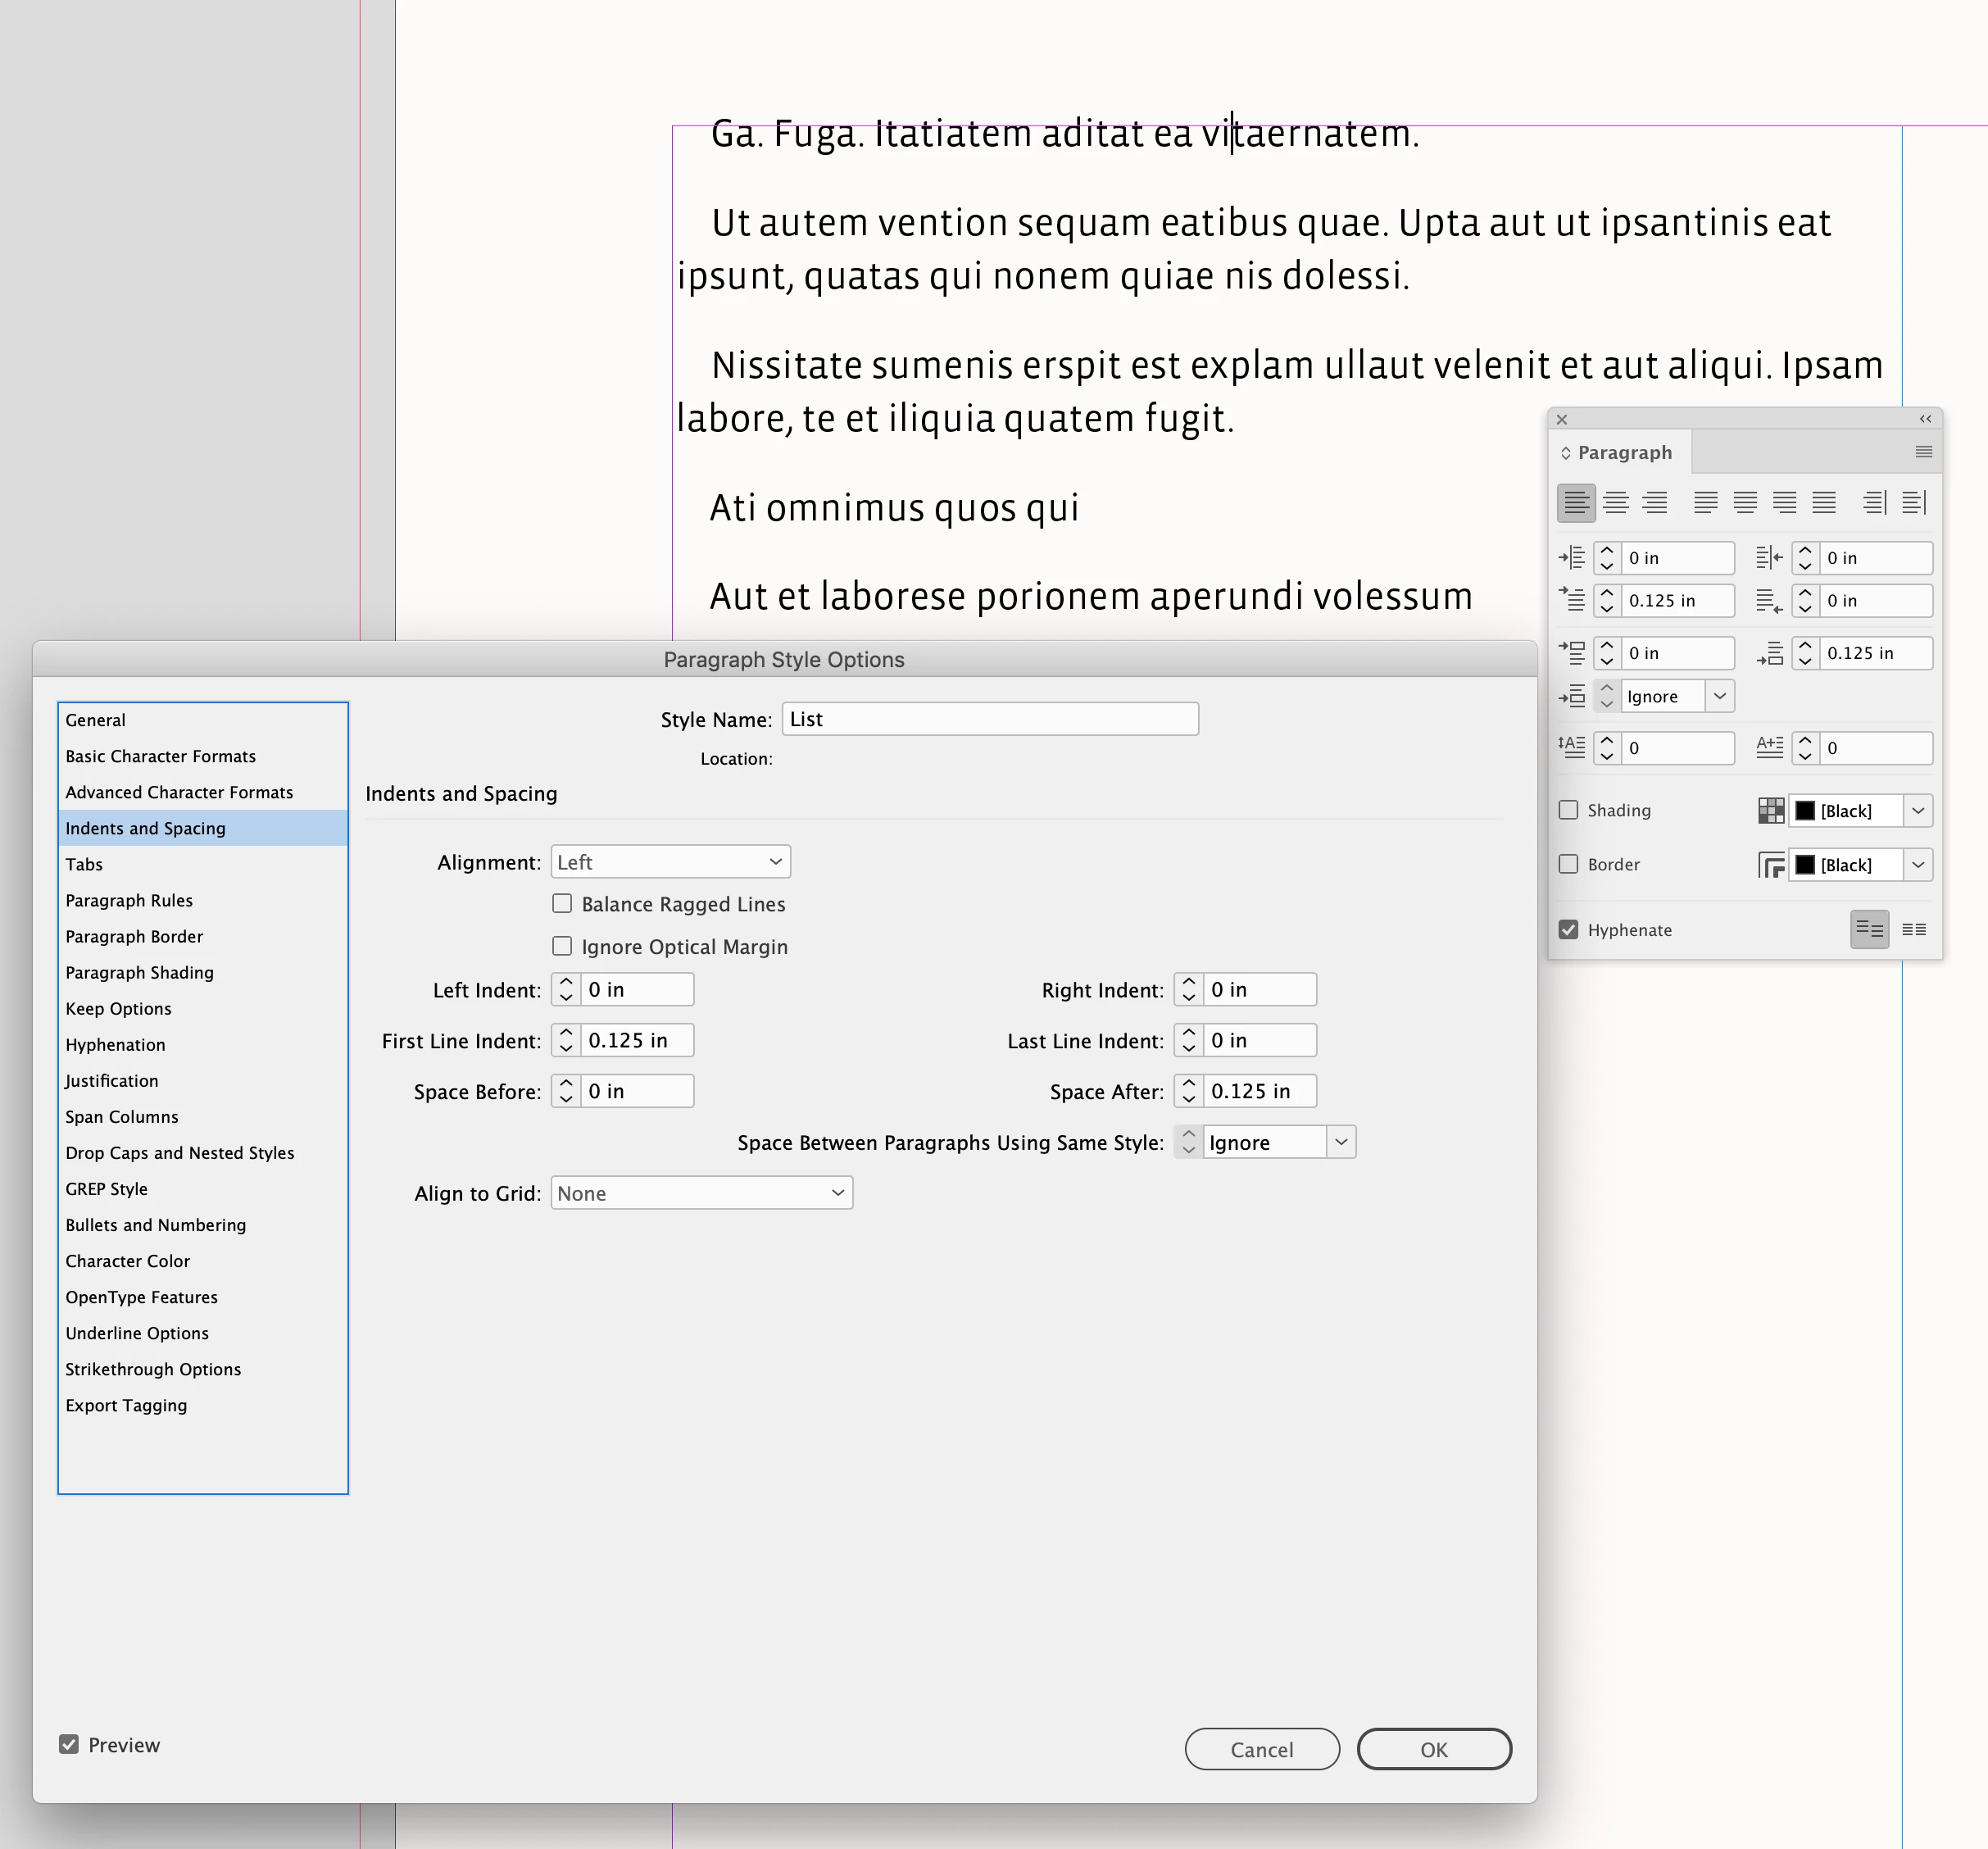Click Align Towards Spine icon
The height and width of the screenshot is (1849, 1988).
[1875, 502]
